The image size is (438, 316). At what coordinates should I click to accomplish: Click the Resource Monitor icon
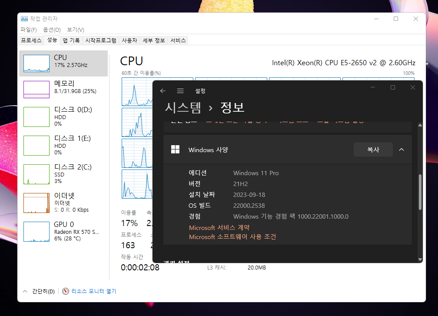pyautogui.click(x=66, y=291)
